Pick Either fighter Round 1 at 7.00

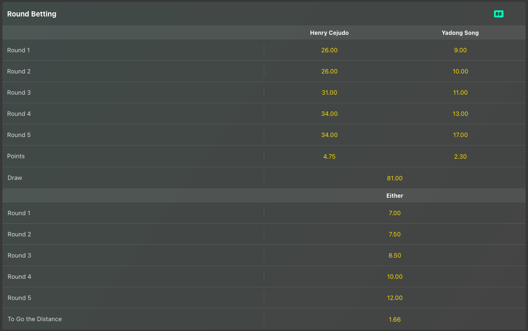(395, 213)
